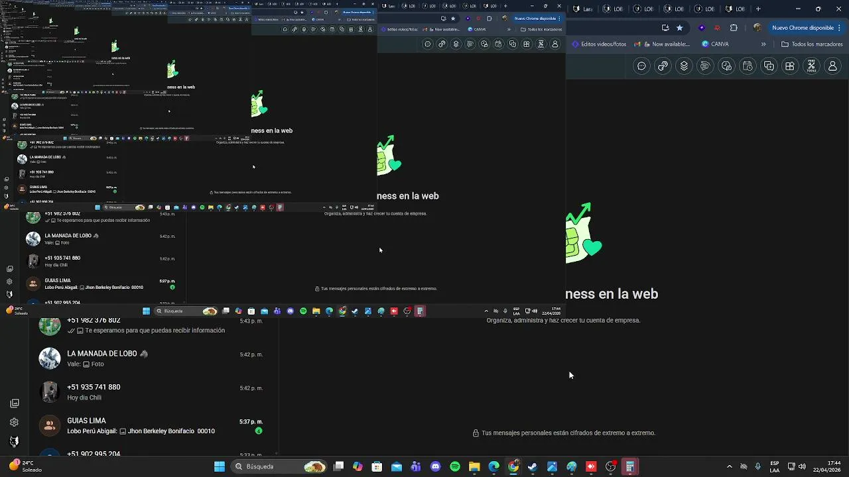Click the largest green unread badge on GUIAS LIMA
Screen dimensions: 849x477
(x=259, y=431)
